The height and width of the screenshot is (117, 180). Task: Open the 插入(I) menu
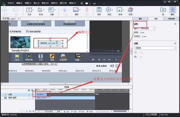36,3
